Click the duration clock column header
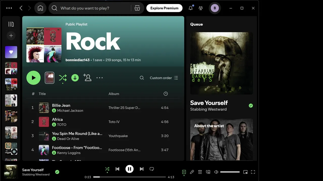This screenshot has height=181, width=323. coord(166,94)
